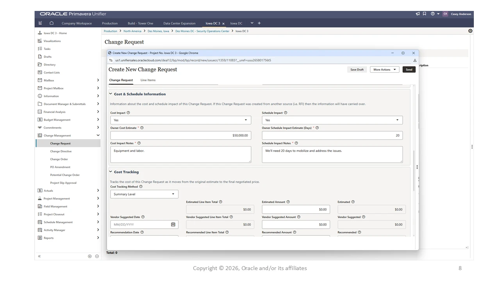Viewport: 500px width, 281px height.
Task: Open the home icon in top navigation
Action: point(51,23)
